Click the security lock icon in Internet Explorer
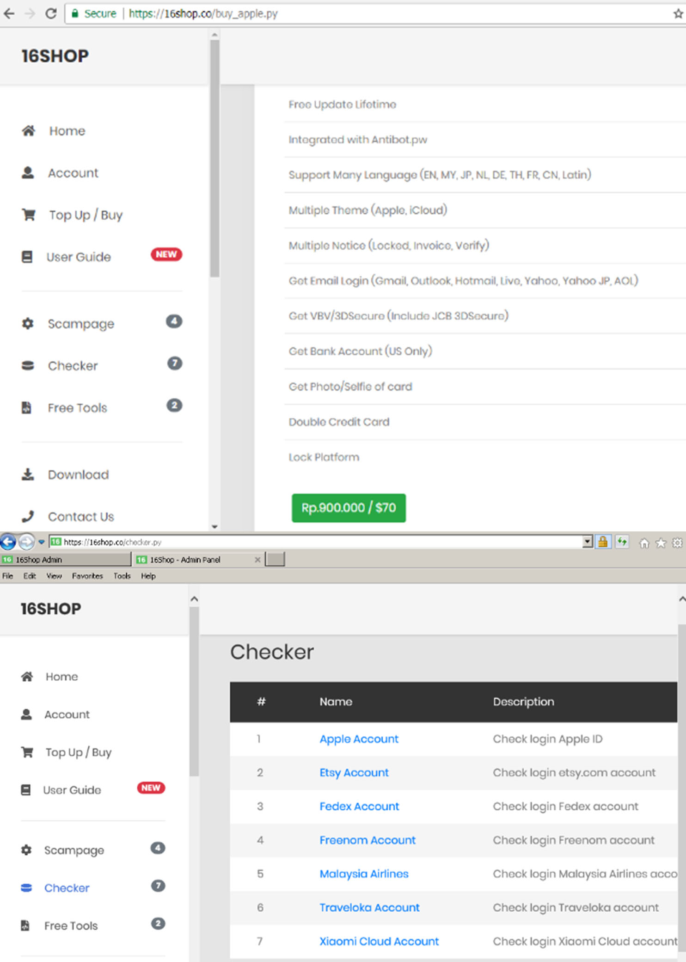This screenshot has height=962, width=686. tap(603, 542)
